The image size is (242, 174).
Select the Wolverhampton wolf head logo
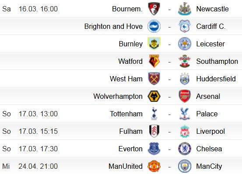tap(154, 96)
